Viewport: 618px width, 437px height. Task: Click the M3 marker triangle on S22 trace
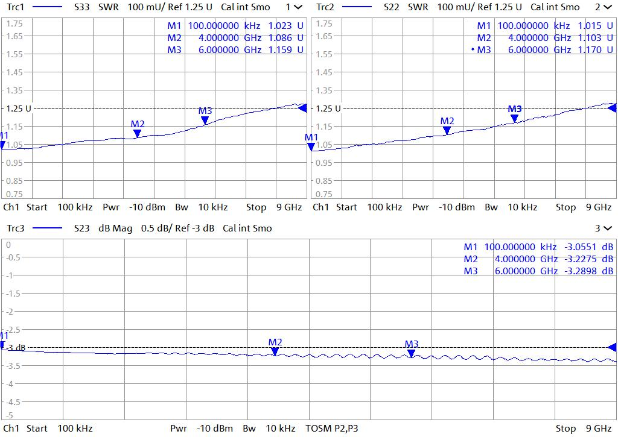(515, 118)
